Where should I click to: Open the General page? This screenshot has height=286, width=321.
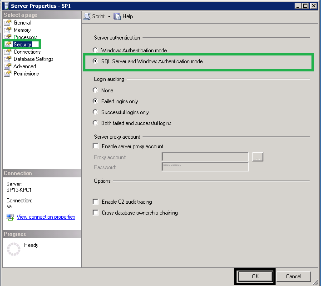[x=22, y=23]
